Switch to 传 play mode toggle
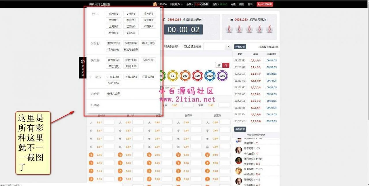This screenshot has height=186, width=369. 226,66
